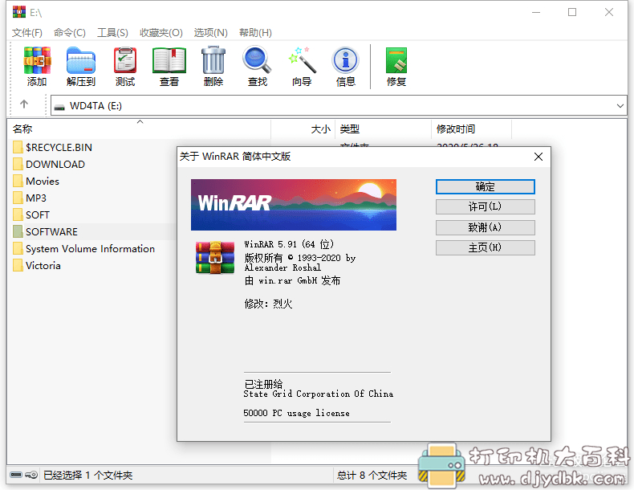Click status text 总计 8 个文件夹
This screenshot has height=490, width=634.
point(372,475)
